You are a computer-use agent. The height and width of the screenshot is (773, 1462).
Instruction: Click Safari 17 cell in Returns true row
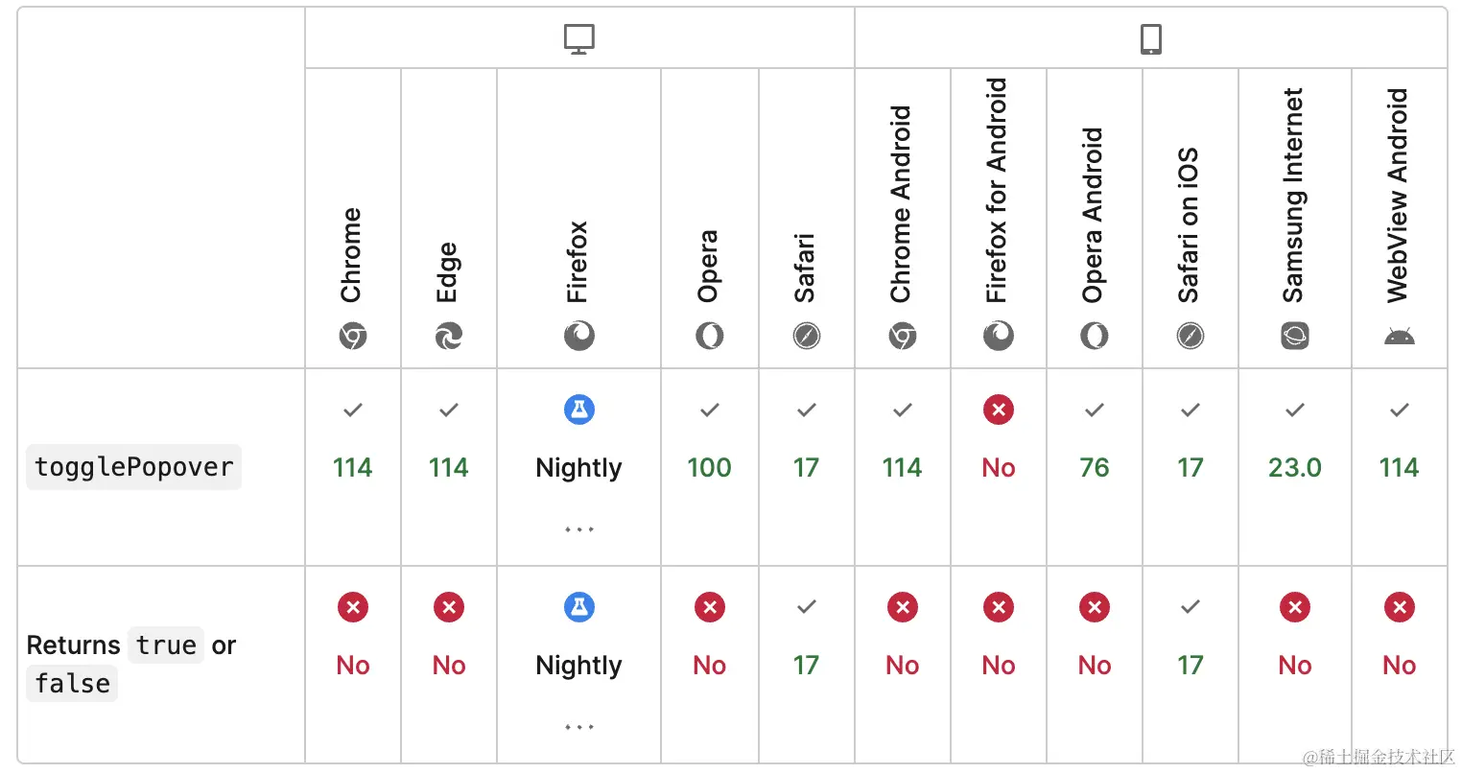[x=807, y=665]
